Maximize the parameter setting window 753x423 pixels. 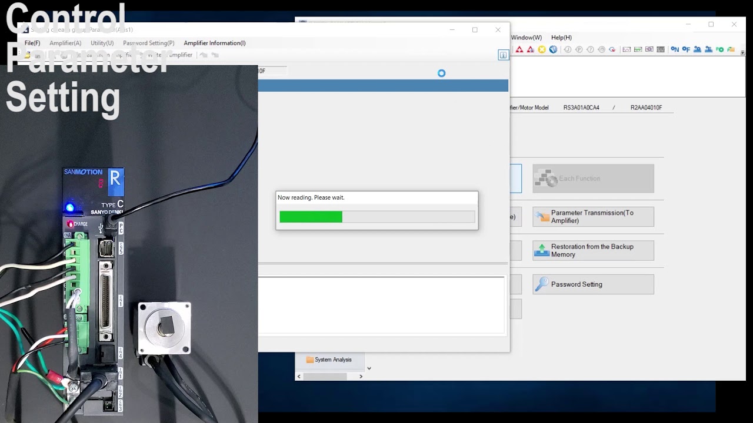(475, 30)
